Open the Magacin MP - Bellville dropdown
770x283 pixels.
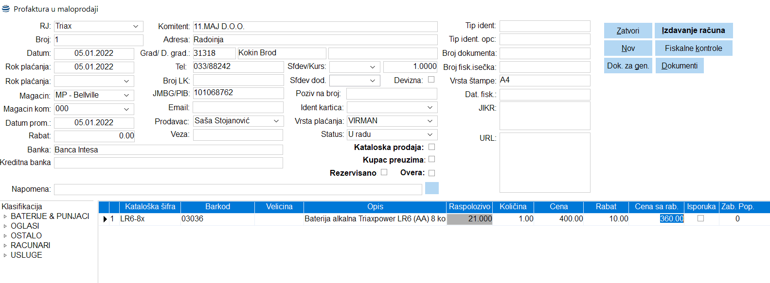click(x=126, y=95)
